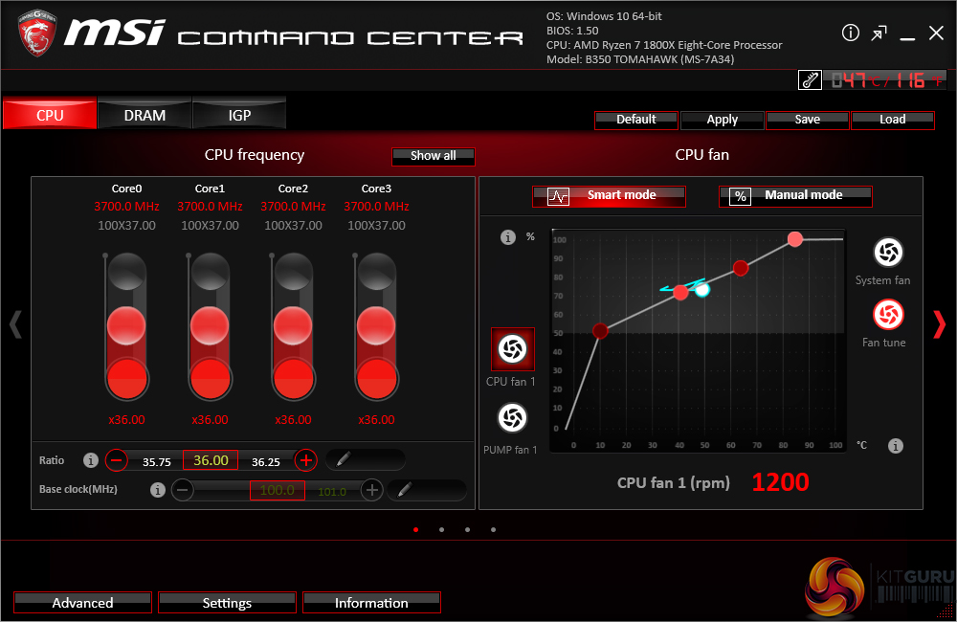Viewport: 957px width, 622px height.
Task: Go to first page indicator dot
Action: 415,530
